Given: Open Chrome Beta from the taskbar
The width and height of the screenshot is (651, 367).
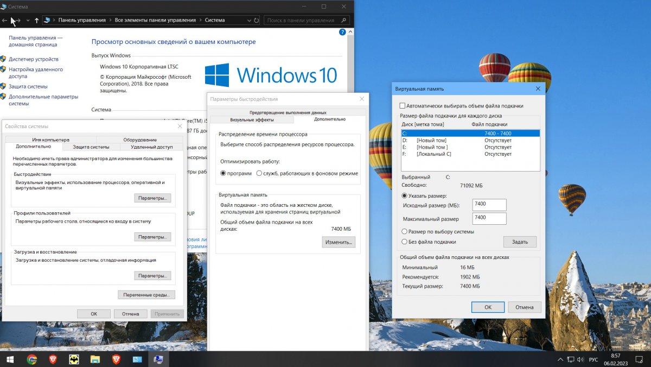Looking at the screenshot, I should pos(32,359).
